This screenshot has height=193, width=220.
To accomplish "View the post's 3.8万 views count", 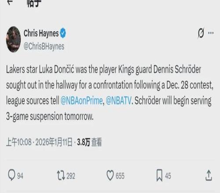I will tap(89, 142).
